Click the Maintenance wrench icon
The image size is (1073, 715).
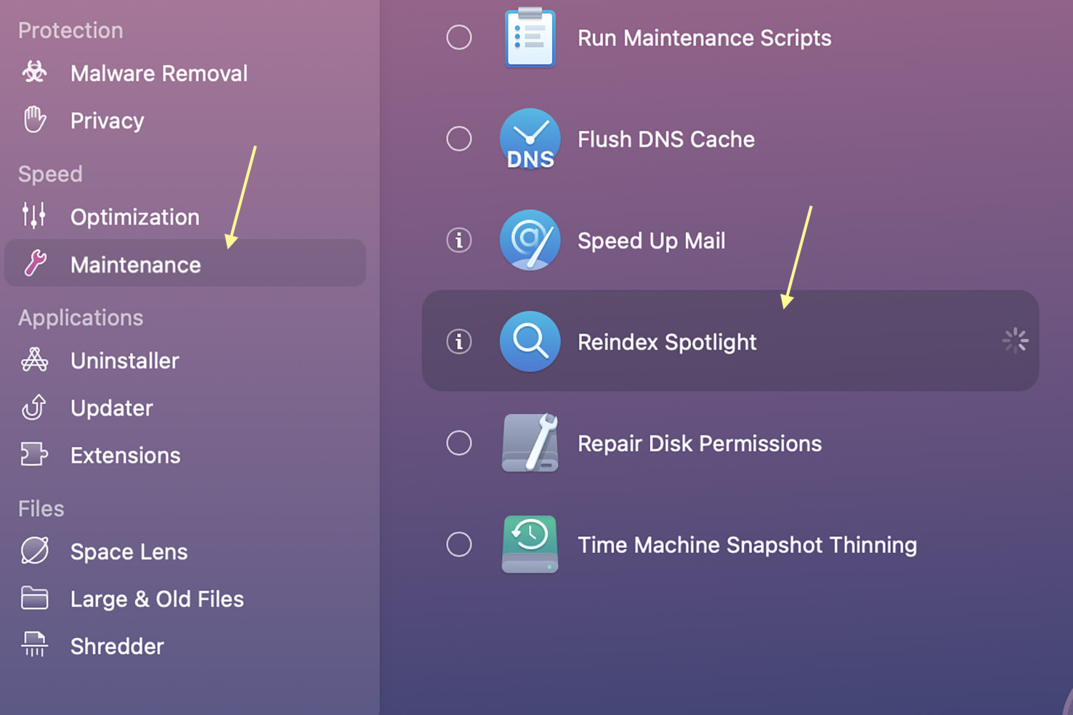coord(34,264)
